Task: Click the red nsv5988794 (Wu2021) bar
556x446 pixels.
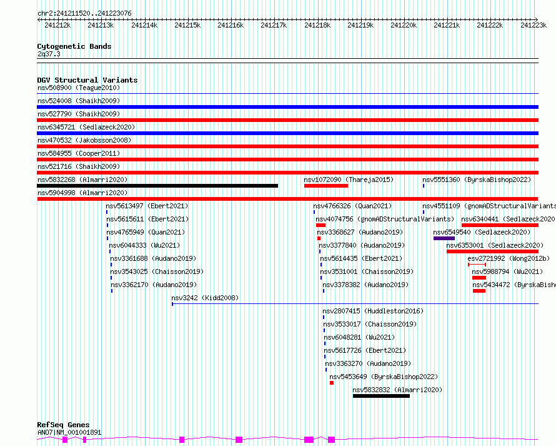Action: click(479, 278)
